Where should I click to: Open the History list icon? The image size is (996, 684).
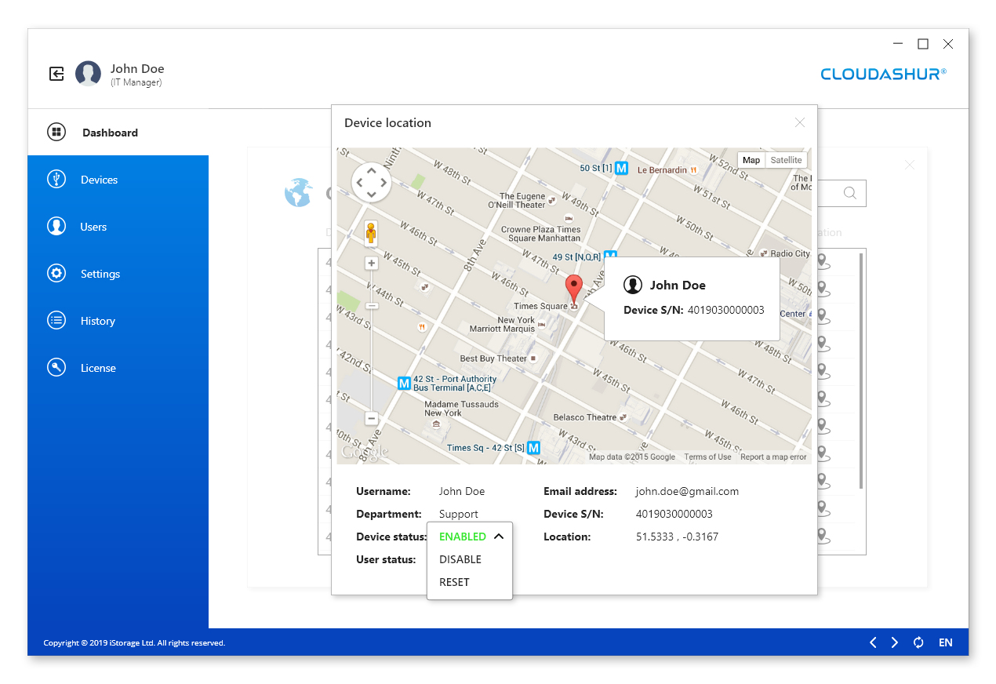(56, 321)
